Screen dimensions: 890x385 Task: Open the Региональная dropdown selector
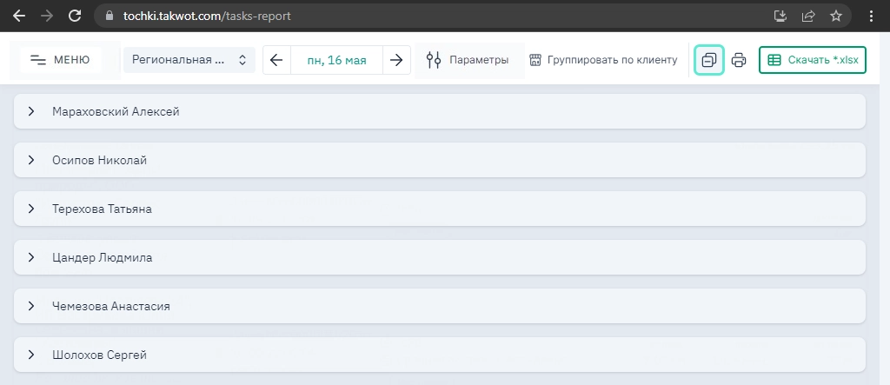point(189,60)
